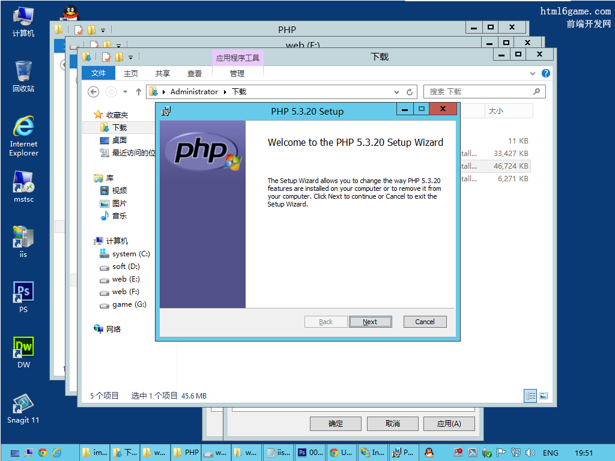This screenshot has width=615, height=461.
Task: Click ENG language indicator in tray
Action: pyautogui.click(x=550, y=453)
